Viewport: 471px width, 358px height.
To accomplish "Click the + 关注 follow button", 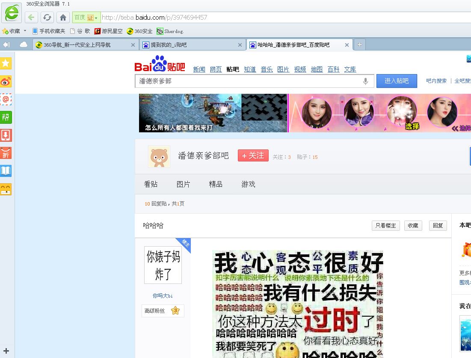I will [x=253, y=155].
